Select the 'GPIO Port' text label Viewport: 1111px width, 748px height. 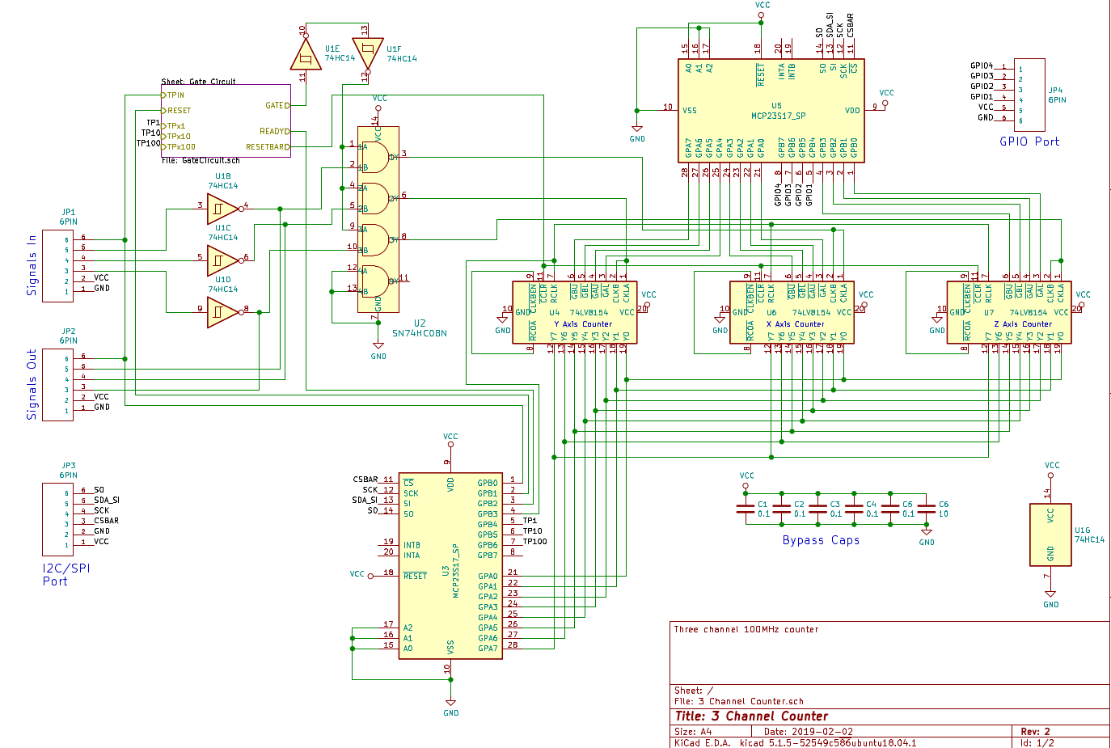pos(1029,141)
